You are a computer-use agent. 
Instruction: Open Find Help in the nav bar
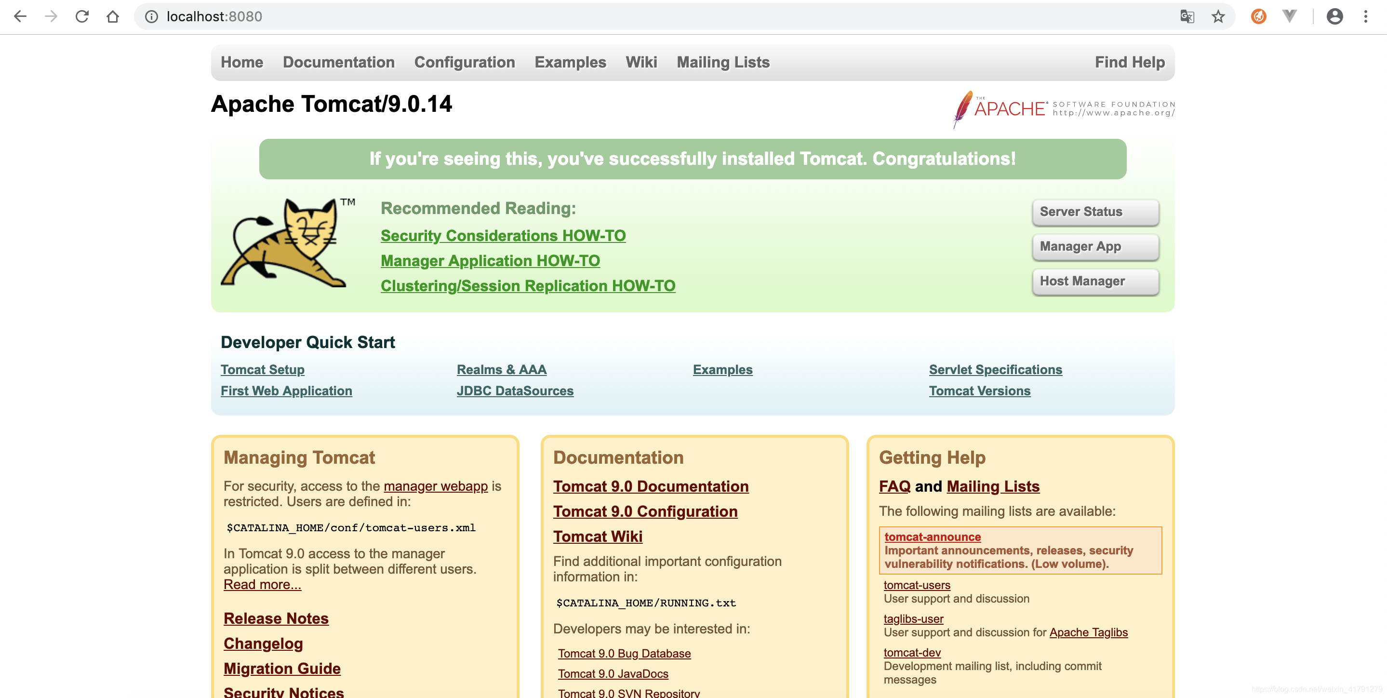(1130, 63)
